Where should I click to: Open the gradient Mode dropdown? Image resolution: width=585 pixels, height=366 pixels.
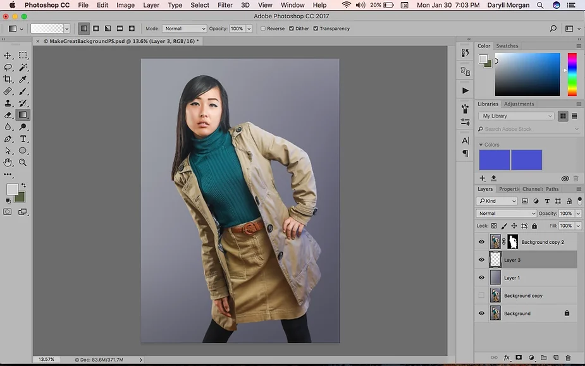[x=184, y=28]
